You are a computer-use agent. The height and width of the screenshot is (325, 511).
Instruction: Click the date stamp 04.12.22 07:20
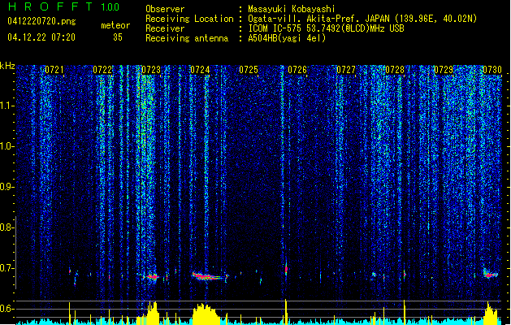tap(41, 37)
